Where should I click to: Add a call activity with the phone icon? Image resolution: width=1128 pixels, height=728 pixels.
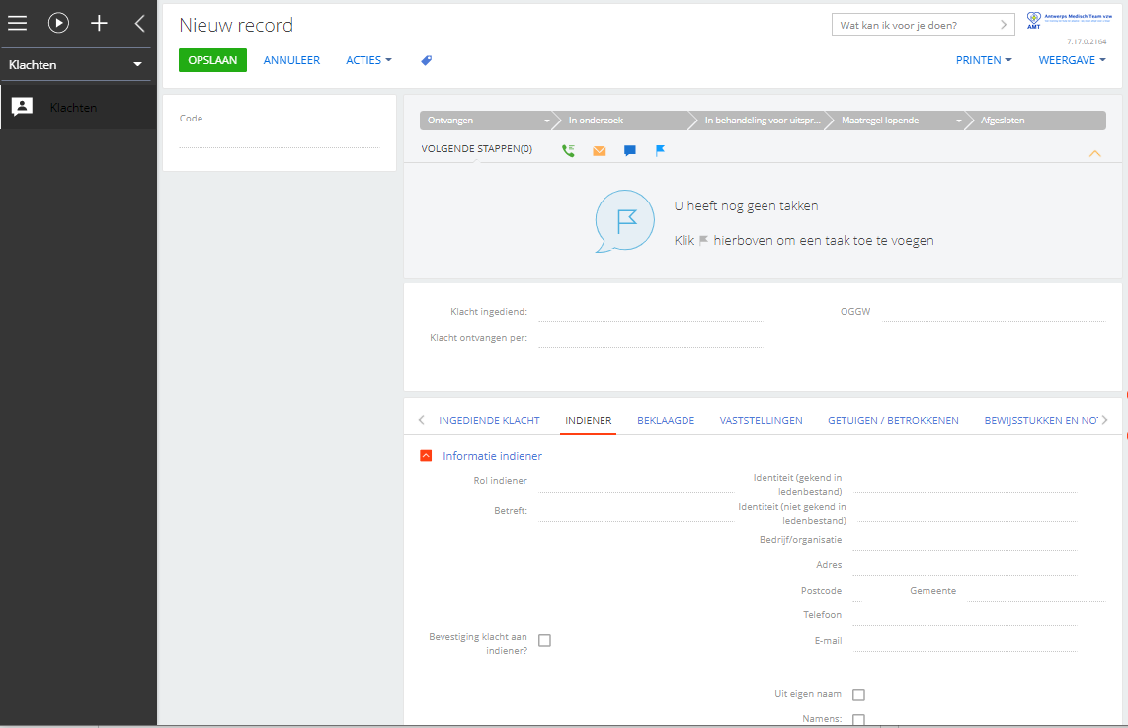click(568, 150)
